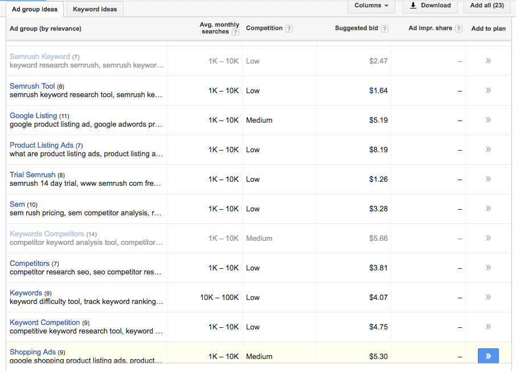The height and width of the screenshot is (371, 516).
Task: Open help icon next to Ad impr. share
Action: [x=458, y=28]
